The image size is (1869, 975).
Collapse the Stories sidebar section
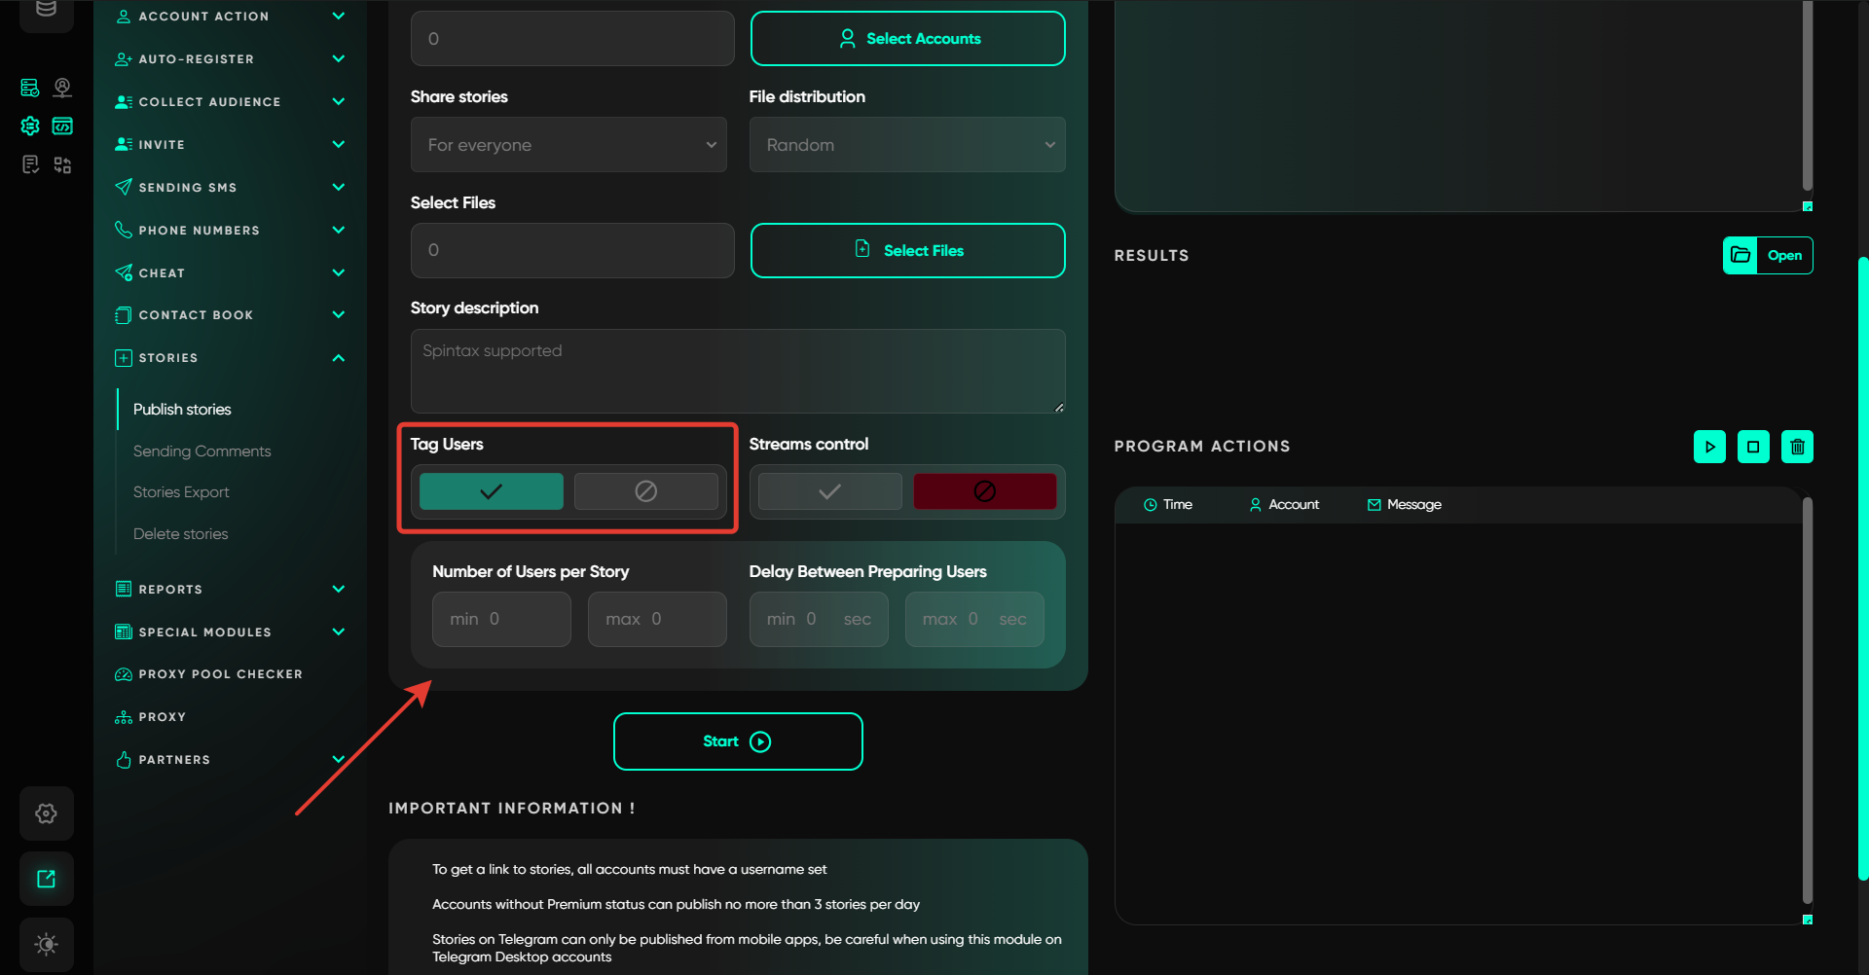[x=338, y=358]
